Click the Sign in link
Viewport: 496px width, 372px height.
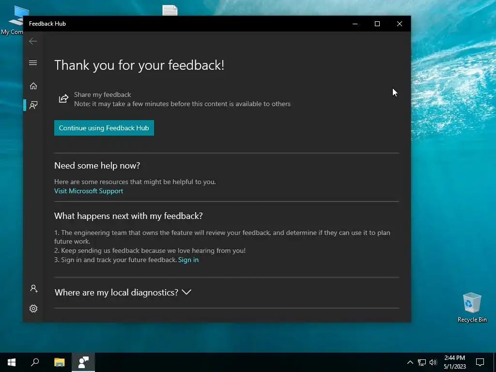(188, 260)
